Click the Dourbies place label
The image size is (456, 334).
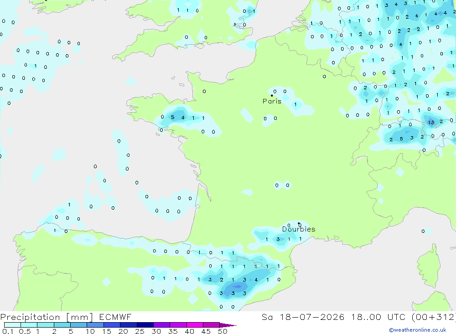pyautogui.click(x=299, y=229)
